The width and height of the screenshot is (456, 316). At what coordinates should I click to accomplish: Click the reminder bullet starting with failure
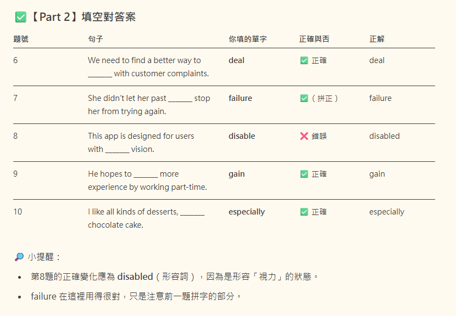click(136, 296)
